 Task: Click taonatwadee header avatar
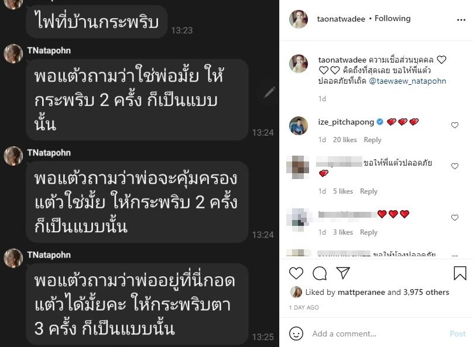tap(299, 19)
